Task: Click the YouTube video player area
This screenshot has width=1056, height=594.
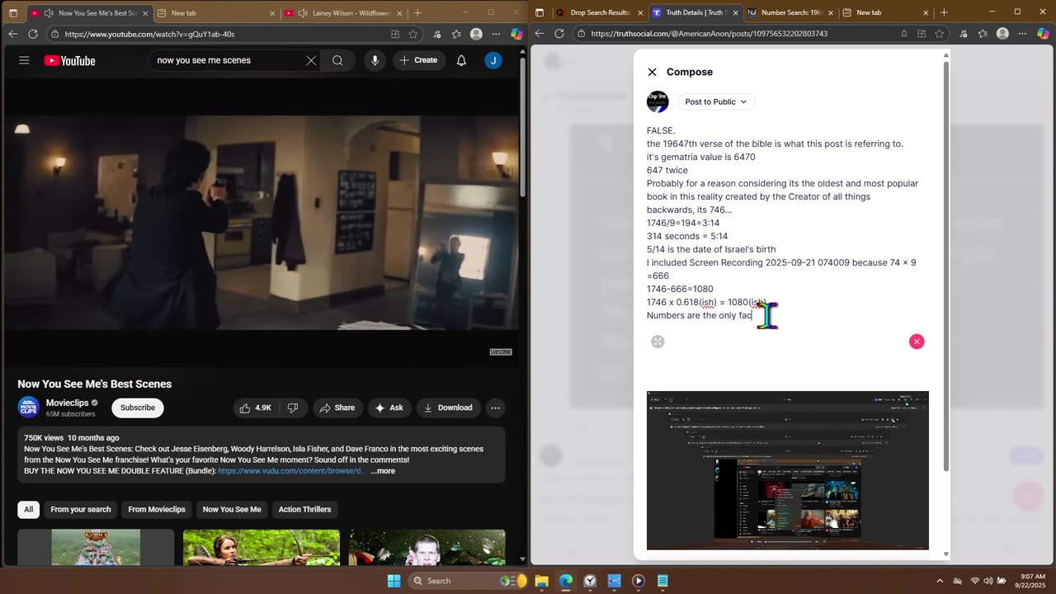Action: point(261,223)
